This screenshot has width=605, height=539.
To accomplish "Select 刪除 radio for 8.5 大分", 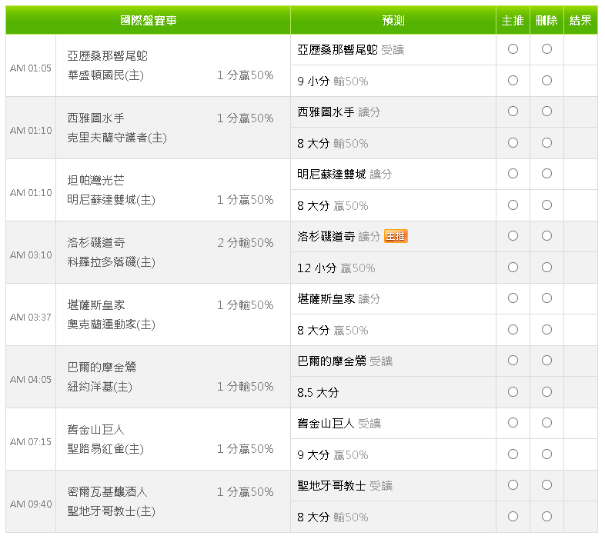I will click(x=547, y=392).
